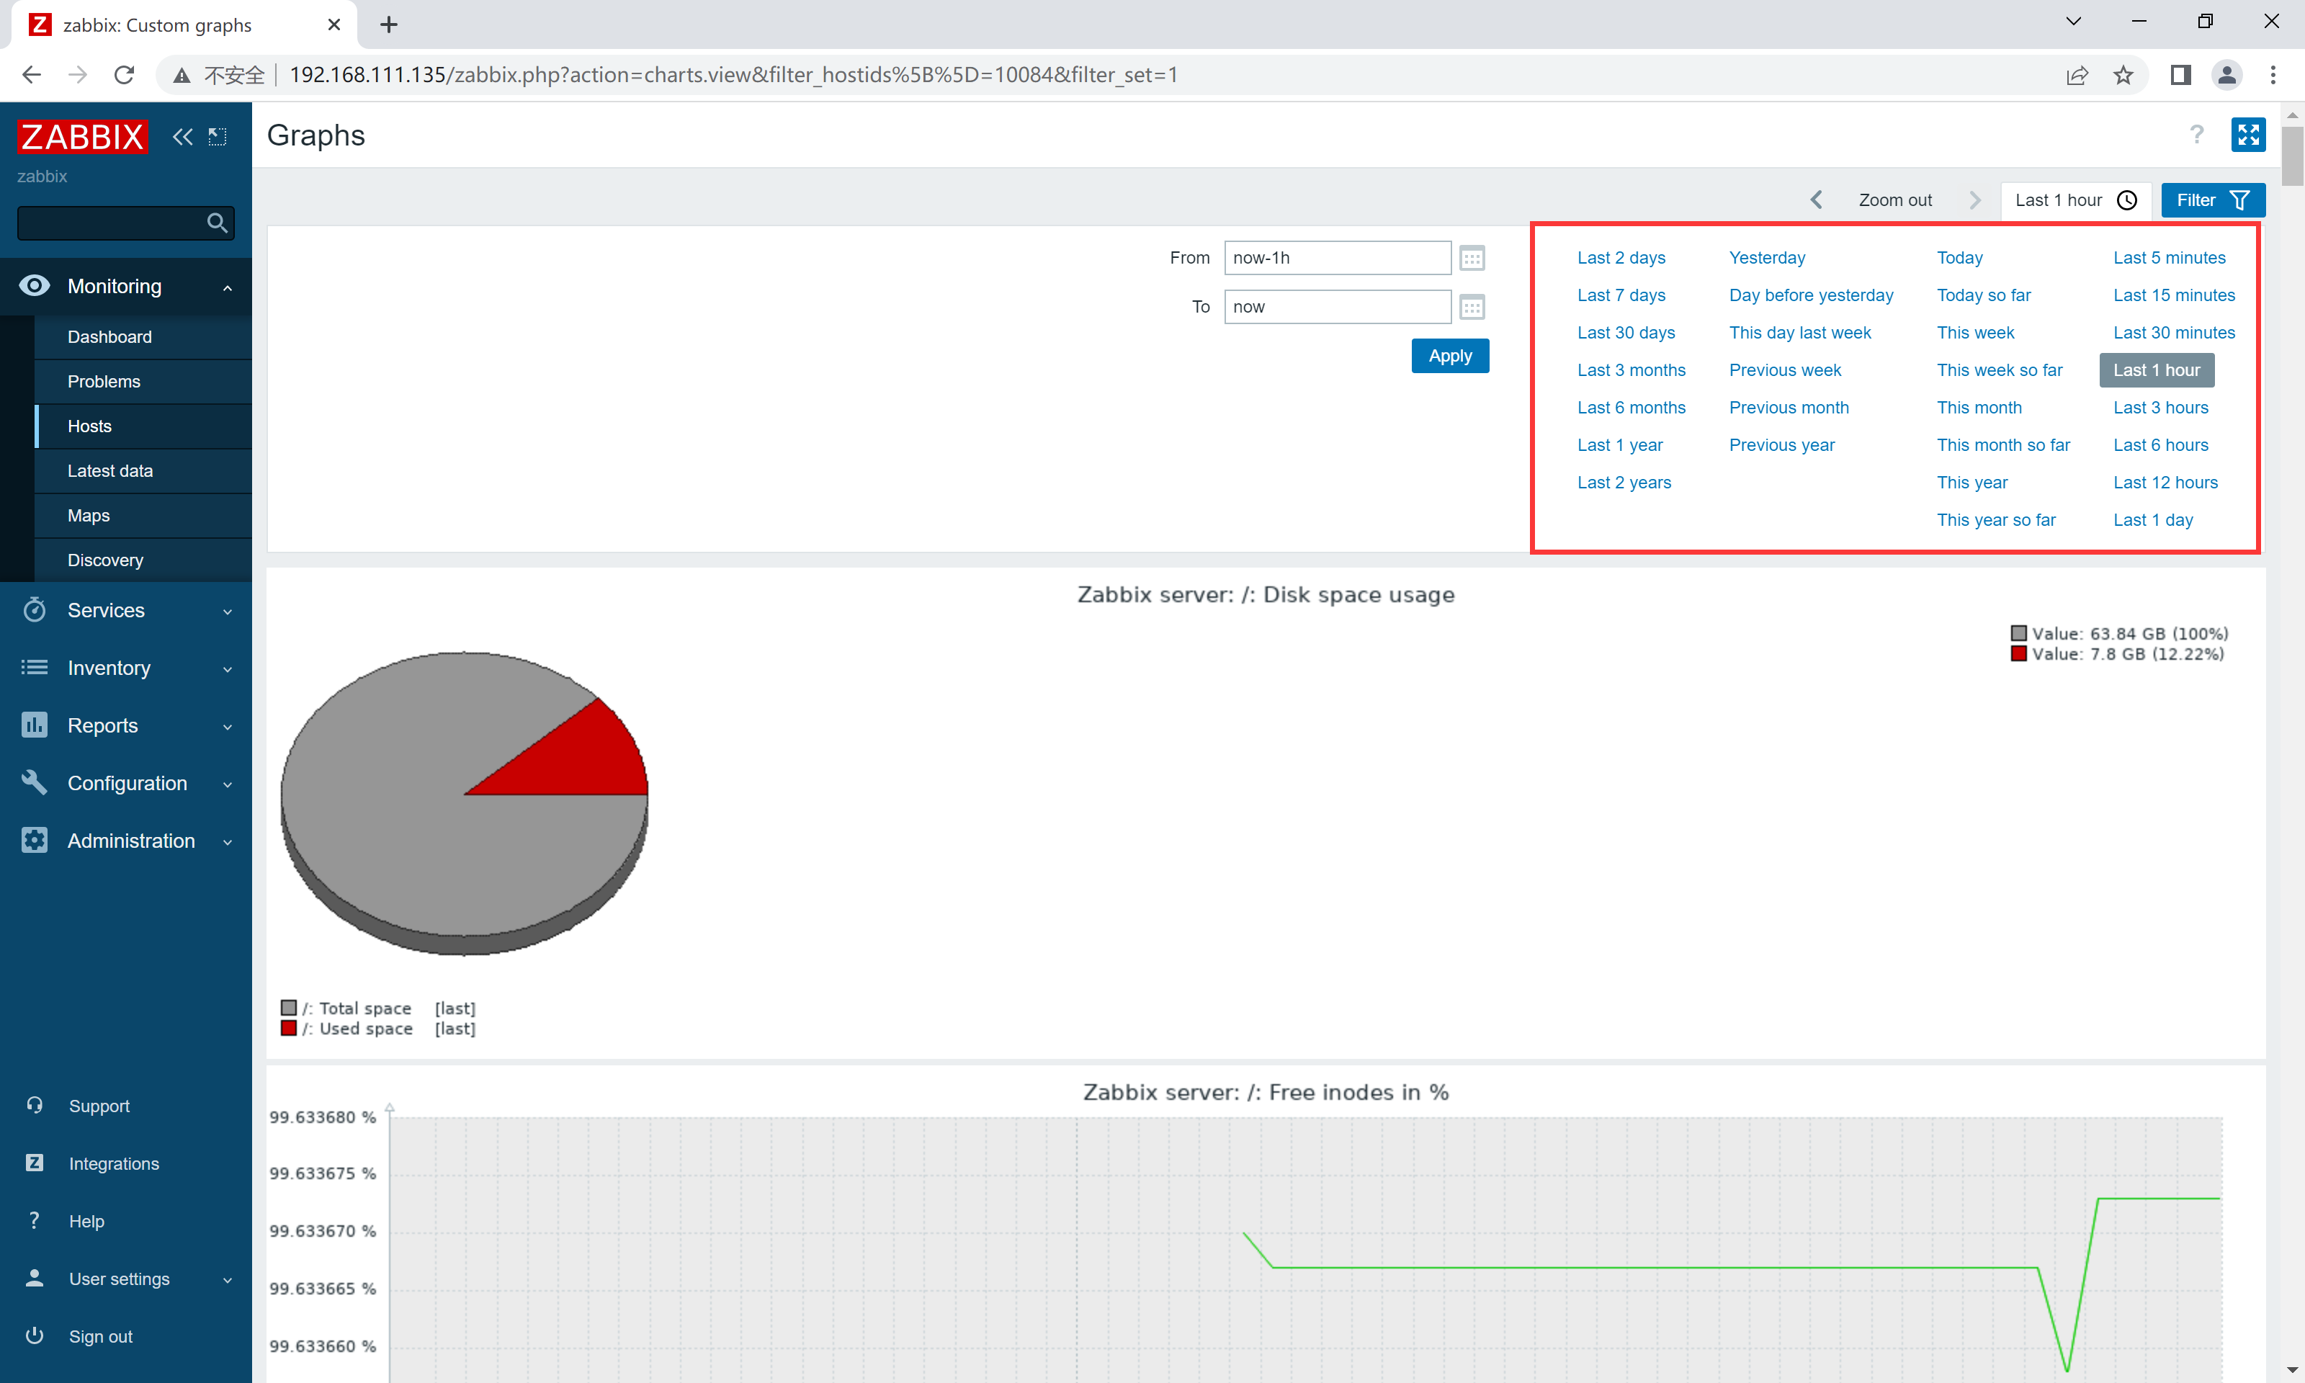The width and height of the screenshot is (2305, 1383).
Task: Open Chrome three-dot menu
Action: 2273,75
